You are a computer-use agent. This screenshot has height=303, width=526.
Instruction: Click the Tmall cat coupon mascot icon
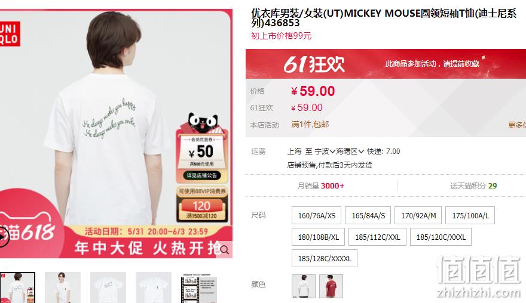point(203,123)
